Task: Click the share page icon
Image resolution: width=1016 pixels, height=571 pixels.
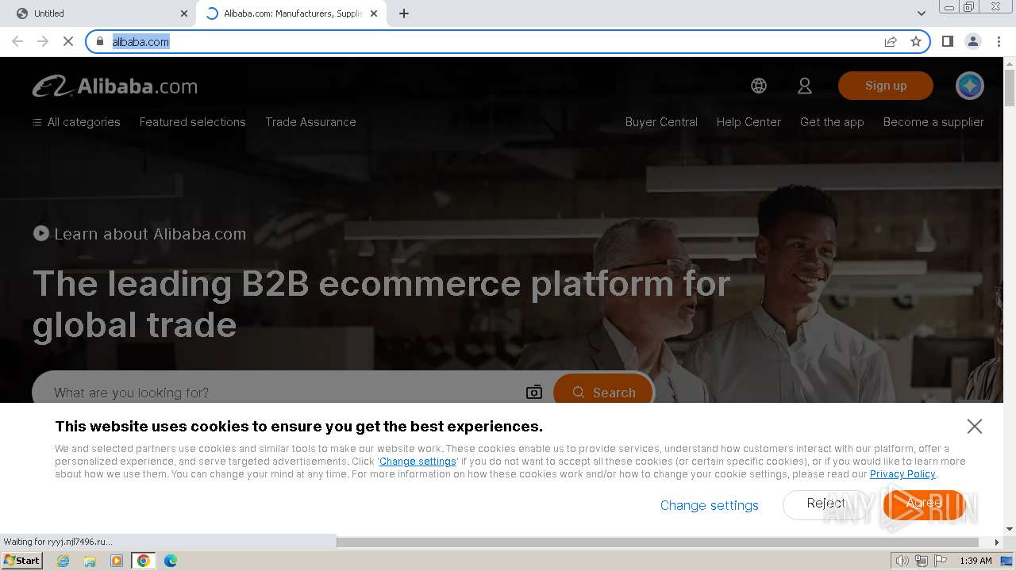Action: [x=891, y=41]
